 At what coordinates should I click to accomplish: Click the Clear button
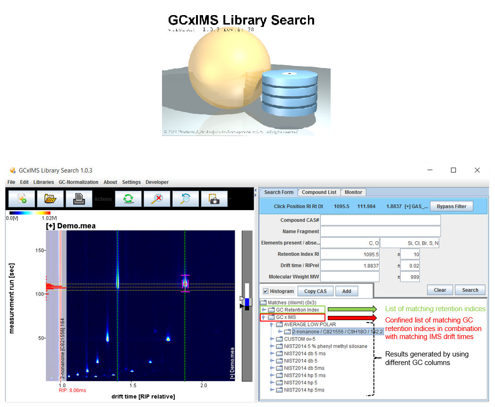(x=440, y=290)
